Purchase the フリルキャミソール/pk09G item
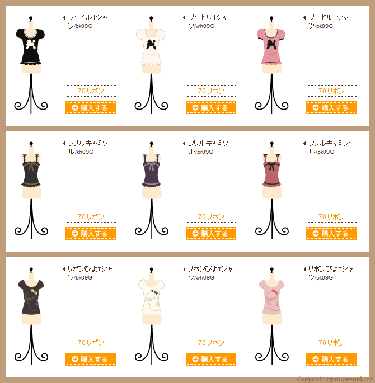This screenshot has height=383, width=375. click(331, 233)
